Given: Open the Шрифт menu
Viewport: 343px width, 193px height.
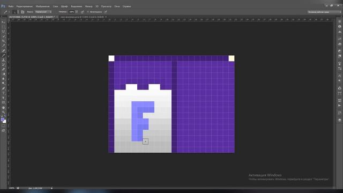Looking at the screenshot, I should coord(64,6).
